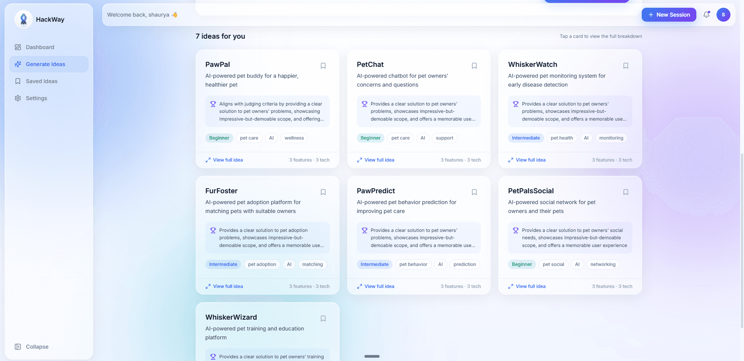The height and width of the screenshot is (361, 744).
Task: Open the user avatar profile menu
Action: 723,15
